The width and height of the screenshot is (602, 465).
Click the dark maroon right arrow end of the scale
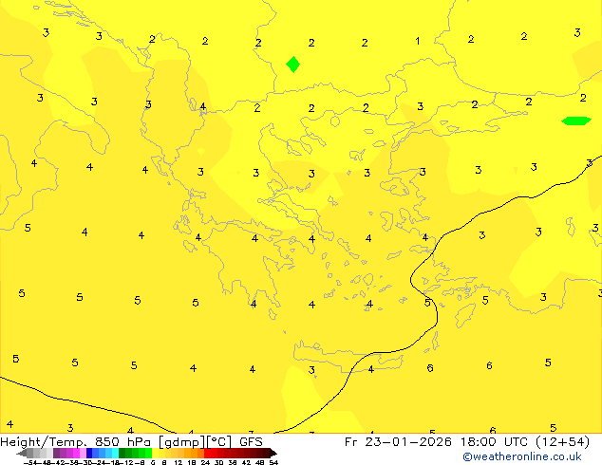[x=273, y=454]
